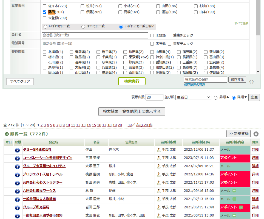Click 会社名 column header to sort
264x219 pixels.
(53, 142)
